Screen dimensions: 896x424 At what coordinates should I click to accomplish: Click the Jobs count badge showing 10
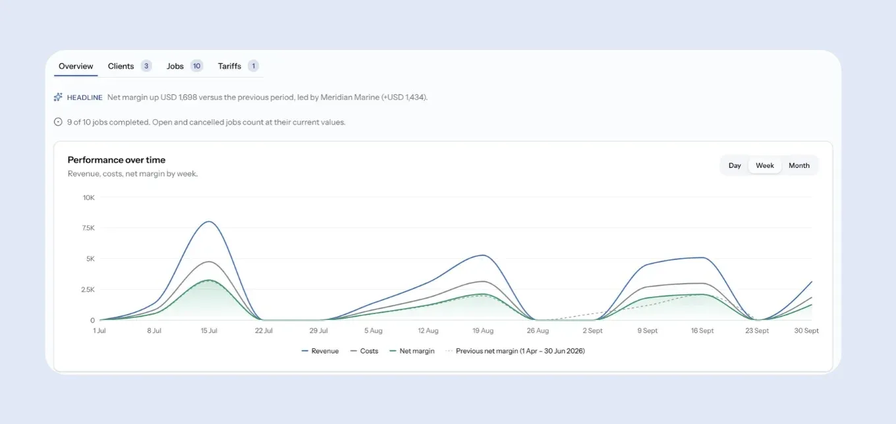pos(196,66)
